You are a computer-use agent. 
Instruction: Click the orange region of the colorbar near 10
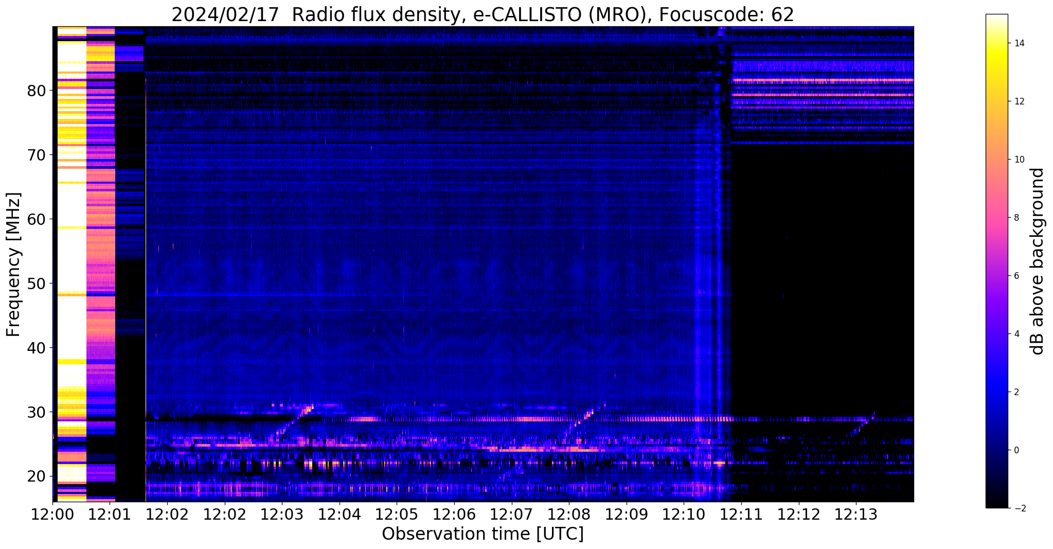coord(996,160)
